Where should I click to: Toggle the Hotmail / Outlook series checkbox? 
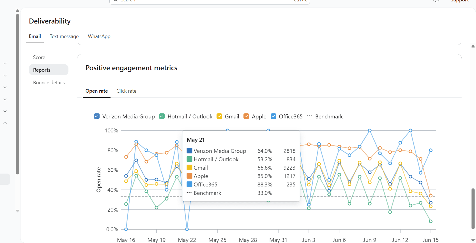(x=162, y=116)
